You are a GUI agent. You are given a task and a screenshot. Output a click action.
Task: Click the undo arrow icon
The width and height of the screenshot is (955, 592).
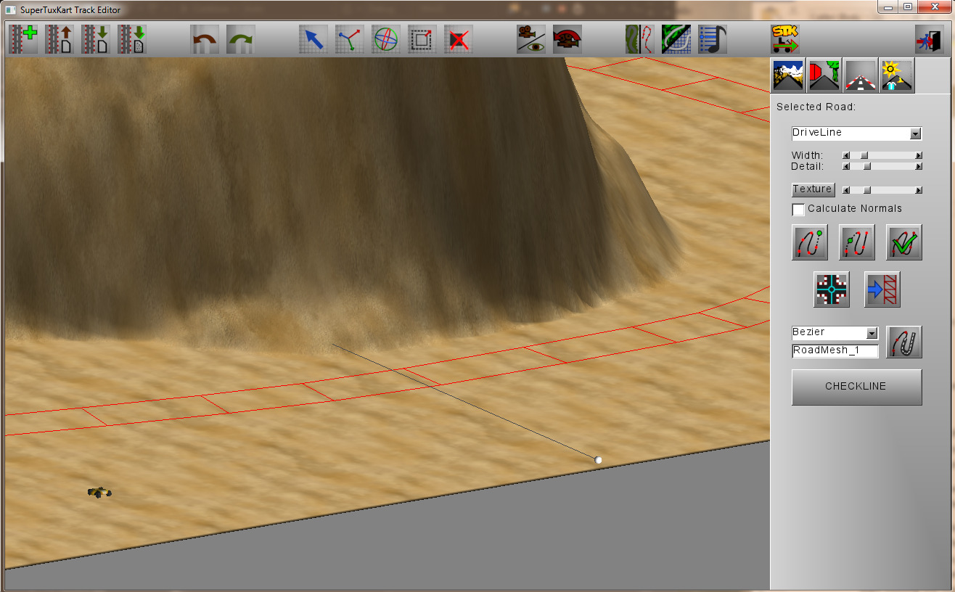coord(205,39)
